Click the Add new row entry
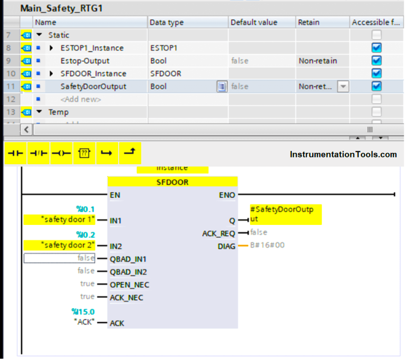The height and width of the screenshot is (362, 408). coord(81,100)
